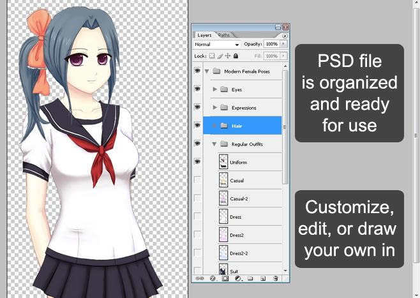Open the Fill slider arrow
Image resolution: width=420 pixels, height=298 pixels.
[x=283, y=56]
